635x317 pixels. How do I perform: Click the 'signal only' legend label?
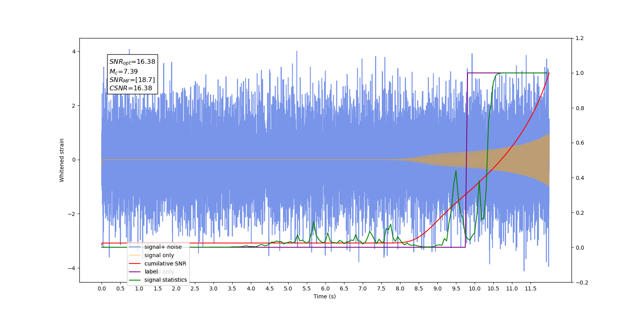pyautogui.click(x=159, y=255)
